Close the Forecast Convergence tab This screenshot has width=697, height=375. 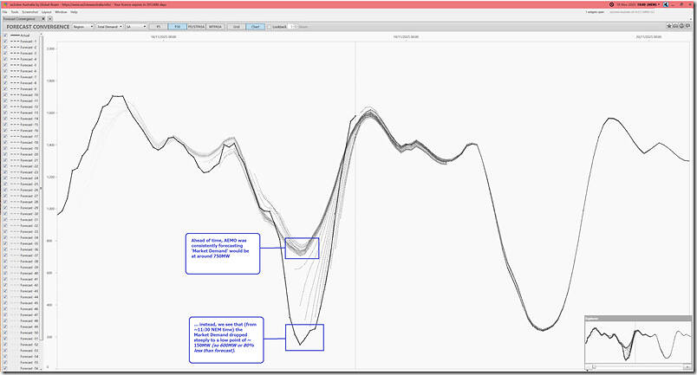click(43, 19)
